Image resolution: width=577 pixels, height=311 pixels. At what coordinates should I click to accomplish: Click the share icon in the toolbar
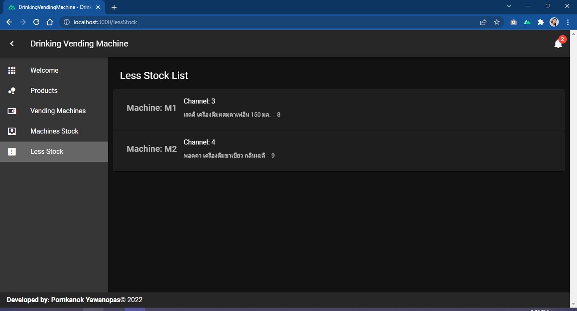point(483,22)
